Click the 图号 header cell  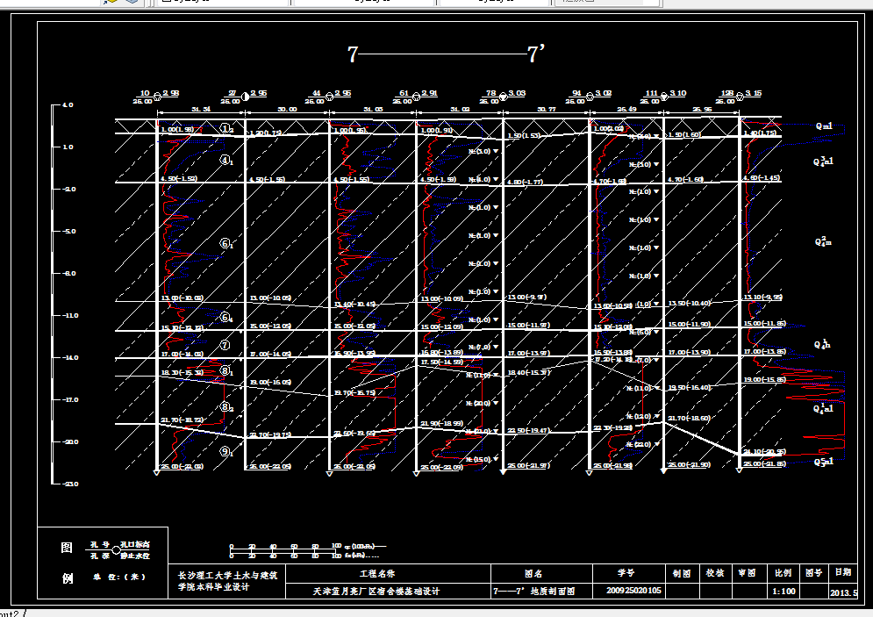click(813, 573)
